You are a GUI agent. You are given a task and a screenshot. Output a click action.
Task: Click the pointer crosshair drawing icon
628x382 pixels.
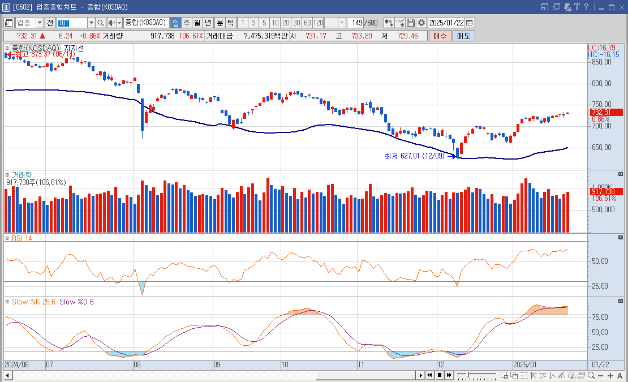[x=533, y=375]
